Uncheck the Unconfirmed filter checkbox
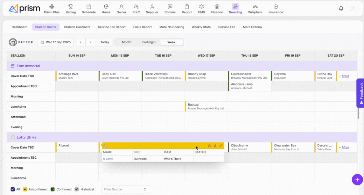 point(25,189)
